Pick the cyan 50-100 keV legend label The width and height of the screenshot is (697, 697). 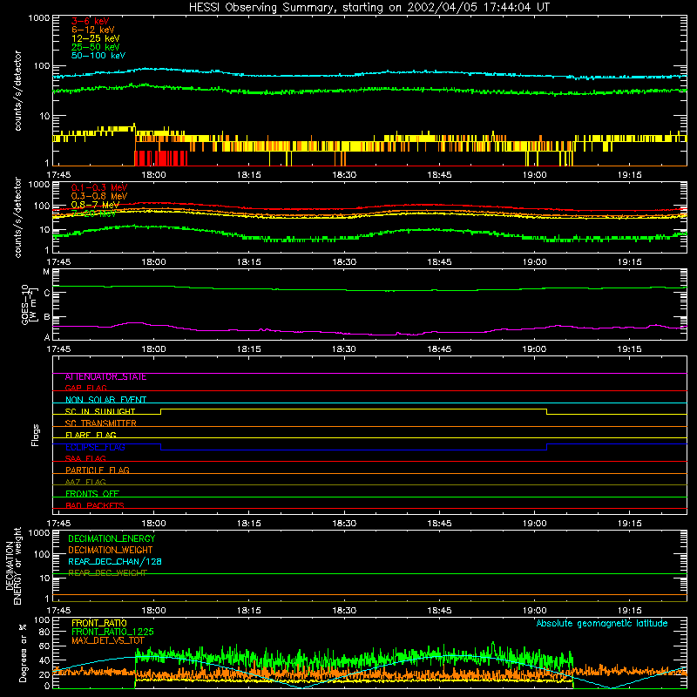pyautogui.click(x=98, y=56)
